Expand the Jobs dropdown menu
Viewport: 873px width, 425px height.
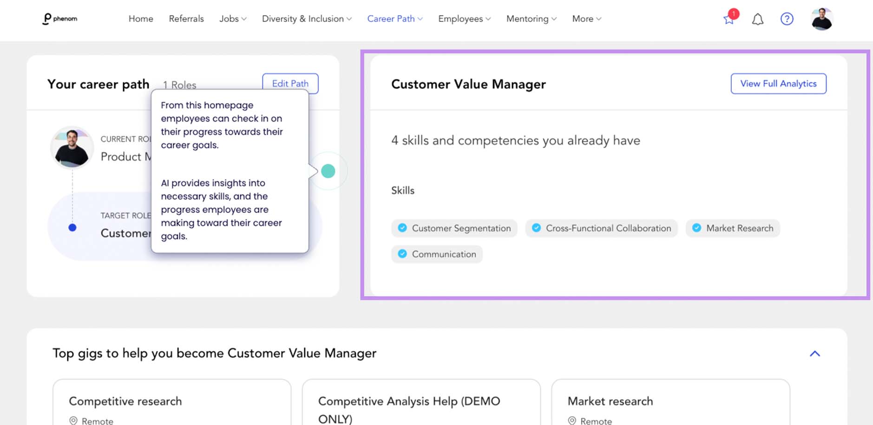233,19
